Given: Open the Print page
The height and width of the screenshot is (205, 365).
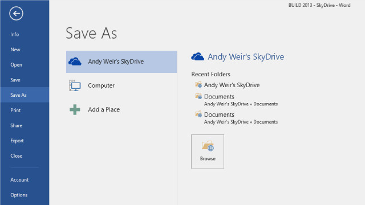Looking at the screenshot, I should tap(15, 110).
